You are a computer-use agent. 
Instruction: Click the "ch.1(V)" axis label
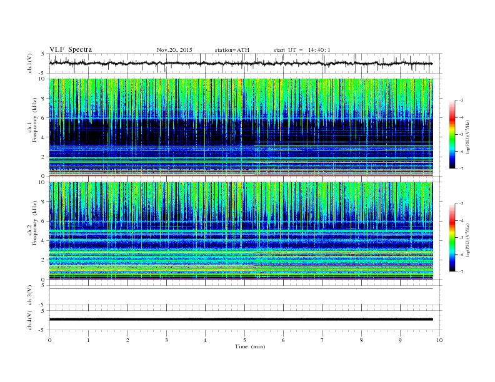30,63
